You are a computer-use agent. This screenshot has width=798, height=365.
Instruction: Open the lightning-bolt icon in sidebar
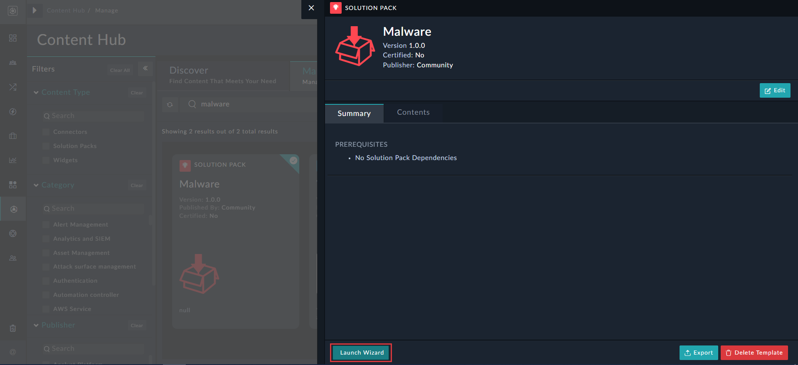coord(13,111)
